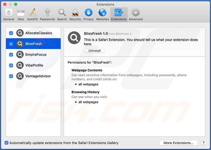Uninstall the BlissFresh extension

tap(95, 51)
